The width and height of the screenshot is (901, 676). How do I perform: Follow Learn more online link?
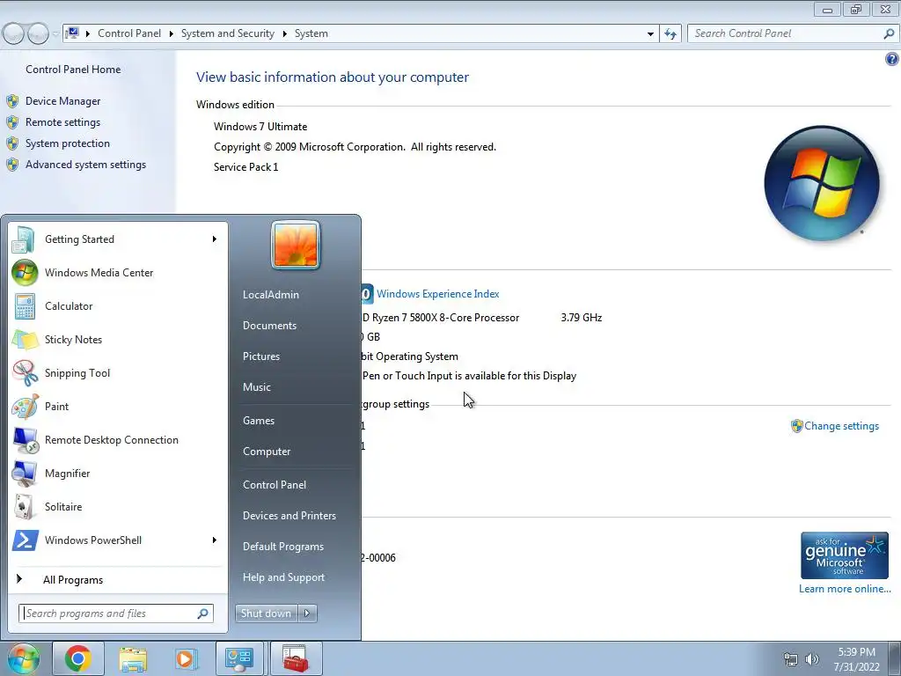pyautogui.click(x=845, y=589)
